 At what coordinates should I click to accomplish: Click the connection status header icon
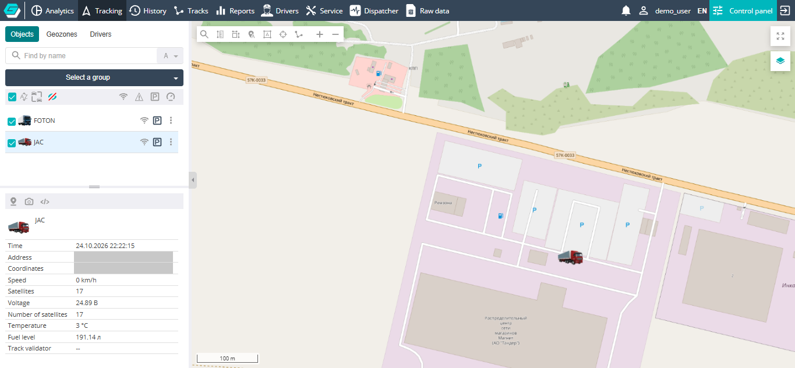pyautogui.click(x=123, y=97)
